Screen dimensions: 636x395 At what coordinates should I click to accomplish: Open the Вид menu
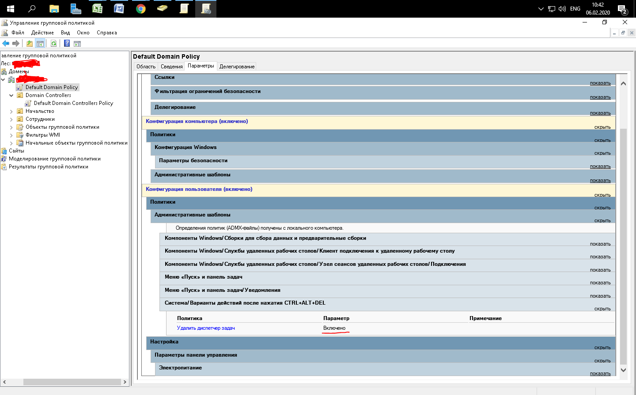65,33
